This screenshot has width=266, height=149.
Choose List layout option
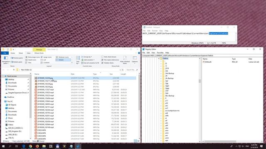click(x=43, y=60)
